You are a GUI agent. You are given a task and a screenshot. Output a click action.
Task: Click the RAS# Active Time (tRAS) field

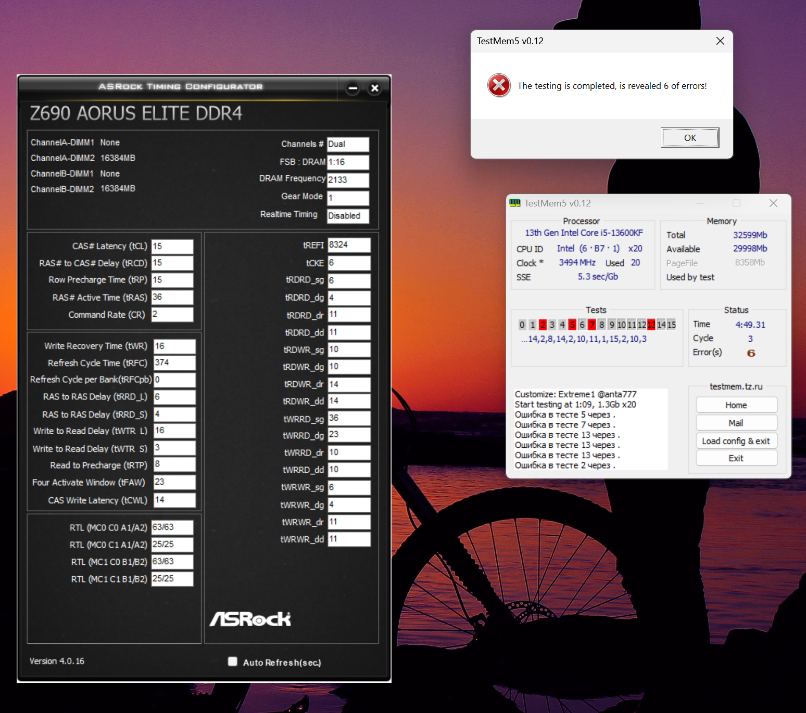click(x=172, y=297)
